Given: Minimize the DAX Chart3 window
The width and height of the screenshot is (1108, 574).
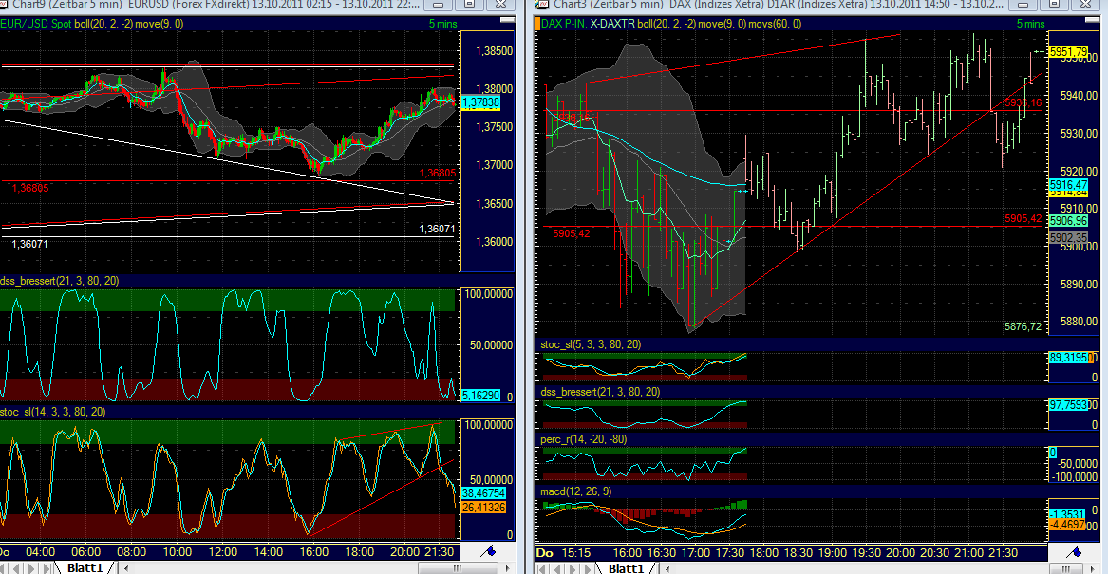Looking at the screenshot, I should pyautogui.click(x=1023, y=4).
